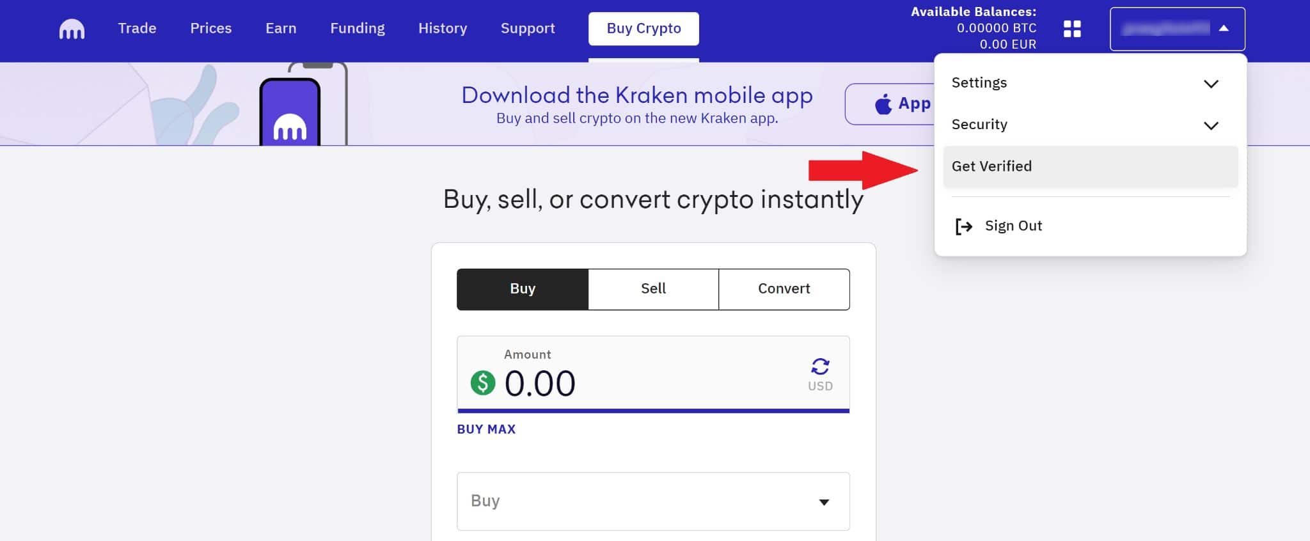
Task: Click the BUY MAX link
Action: (486, 429)
